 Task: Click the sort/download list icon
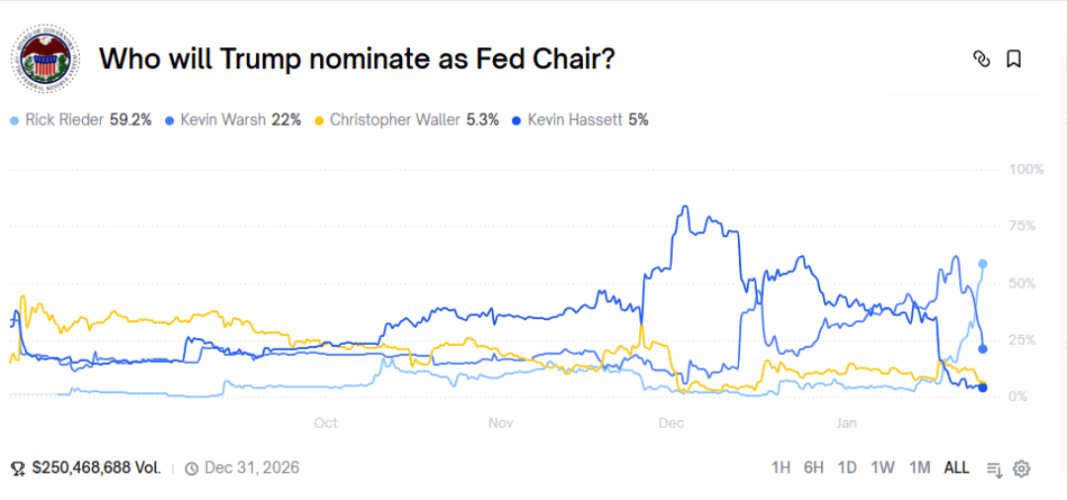(995, 468)
